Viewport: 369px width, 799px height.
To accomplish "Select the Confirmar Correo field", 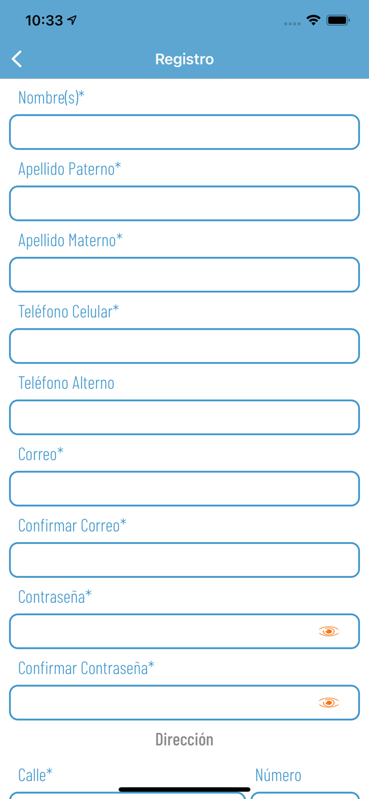I will click(x=184, y=560).
